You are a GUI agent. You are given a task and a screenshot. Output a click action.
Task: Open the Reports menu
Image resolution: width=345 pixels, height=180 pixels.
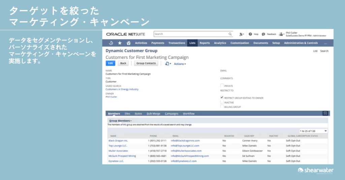205,43
